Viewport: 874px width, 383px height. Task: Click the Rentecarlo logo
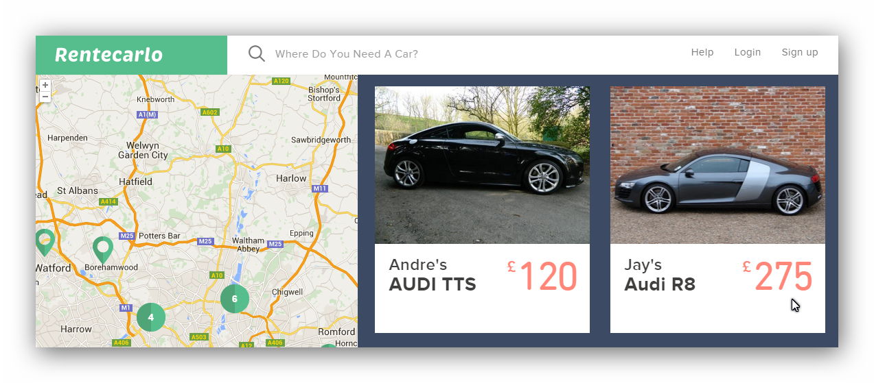coord(109,55)
